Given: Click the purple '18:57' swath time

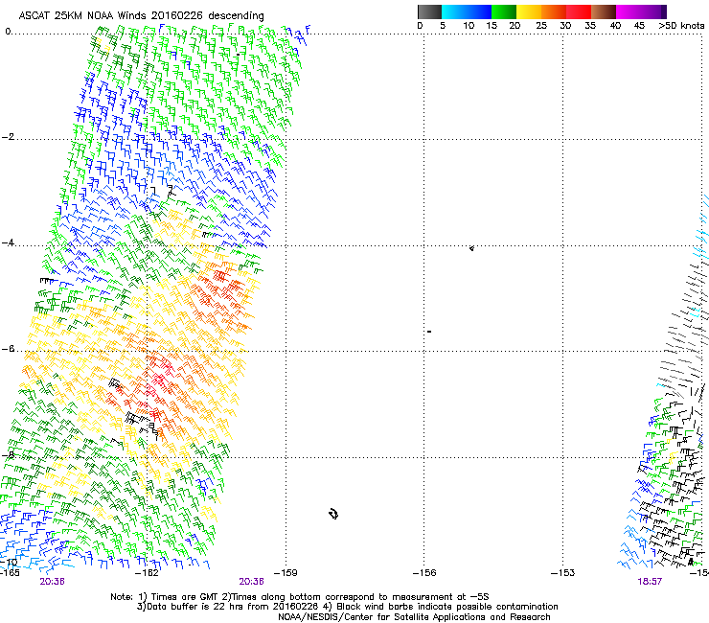Looking at the screenshot, I should pyautogui.click(x=650, y=582).
